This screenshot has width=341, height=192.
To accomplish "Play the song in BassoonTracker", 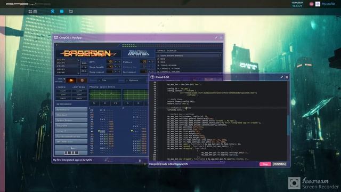I will (71, 81).
